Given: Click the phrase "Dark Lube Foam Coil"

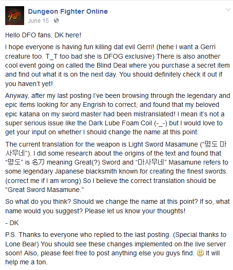Looking at the screenshot, I should (120, 123).
